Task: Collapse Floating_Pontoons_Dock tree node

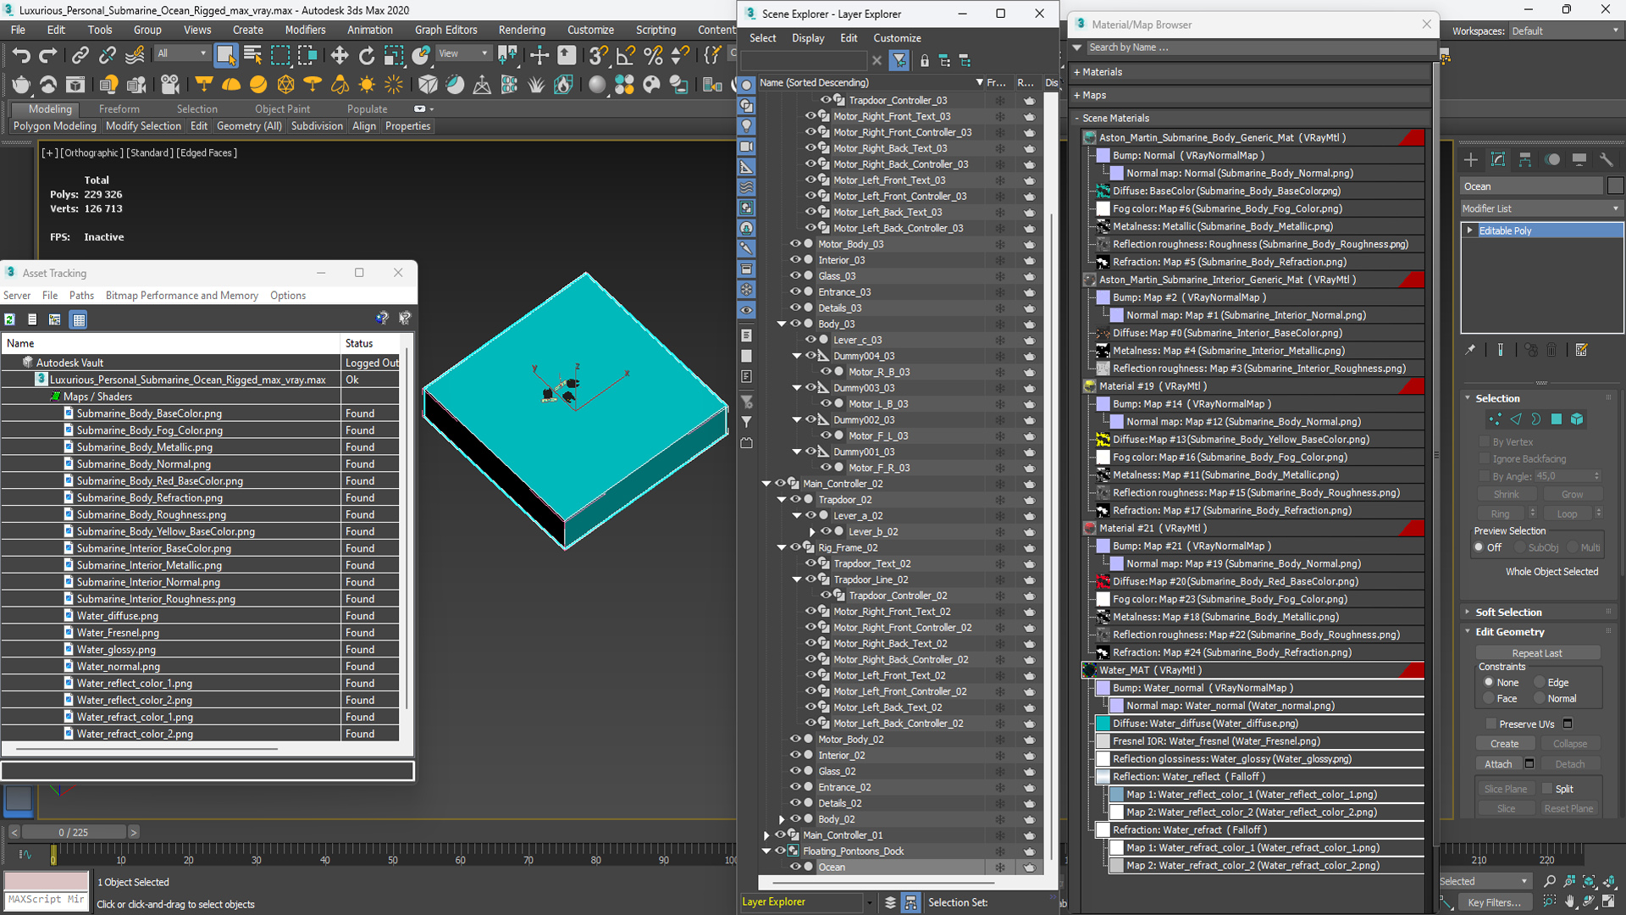Action: tap(767, 851)
